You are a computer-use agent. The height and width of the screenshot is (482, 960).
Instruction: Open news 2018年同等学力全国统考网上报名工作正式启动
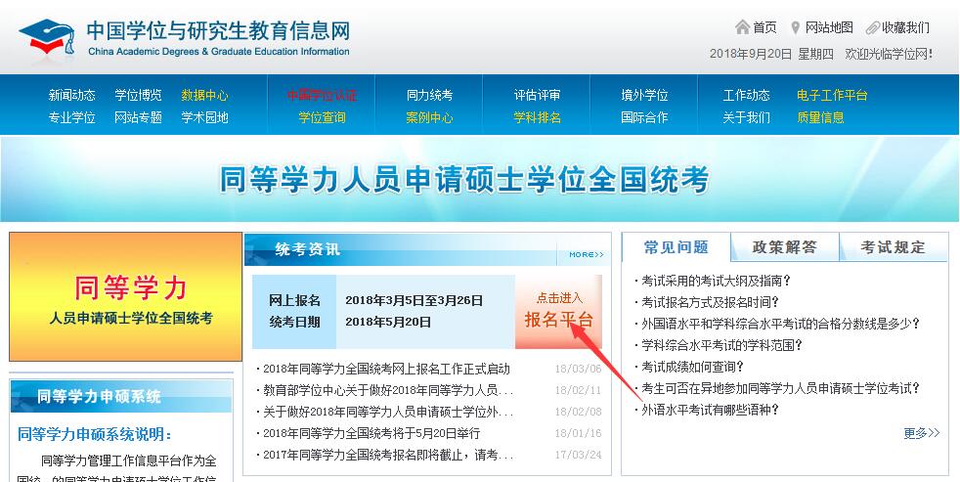(x=386, y=369)
